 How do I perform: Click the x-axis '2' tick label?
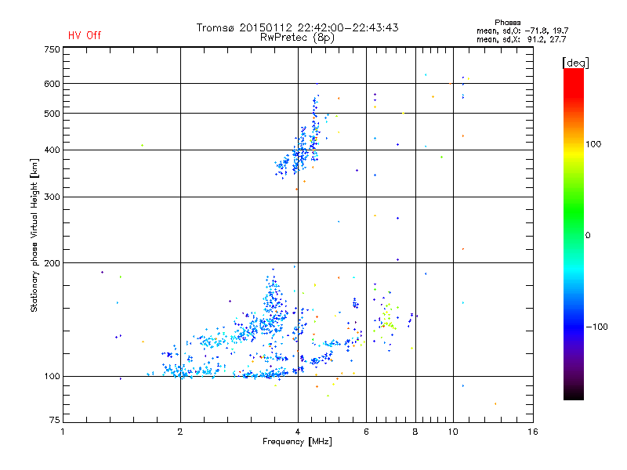point(180,432)
